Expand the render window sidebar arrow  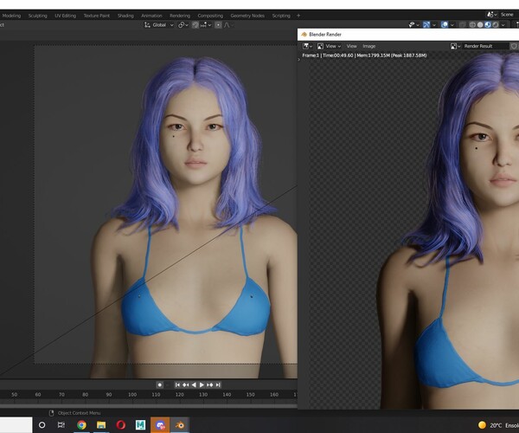[299, 60]
